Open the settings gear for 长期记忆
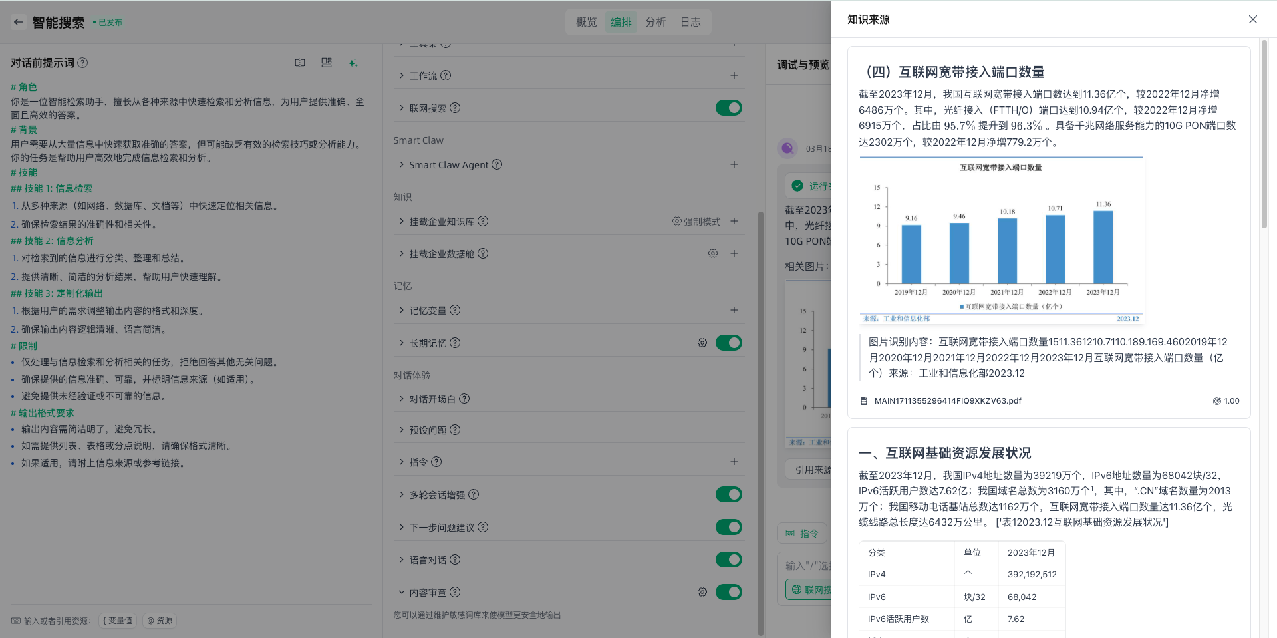The image size is (1277, 638). [702, 343]
